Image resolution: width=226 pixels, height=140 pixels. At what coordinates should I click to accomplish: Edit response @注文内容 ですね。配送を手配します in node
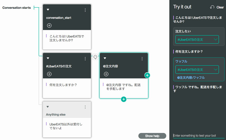[x=123, y=87]
